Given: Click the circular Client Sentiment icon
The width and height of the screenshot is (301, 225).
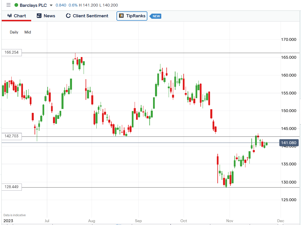Looking at the screenshot, I should point(68,16).
